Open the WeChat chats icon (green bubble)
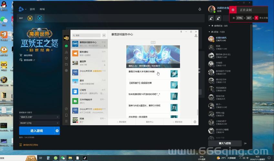 (x=66, y=46)
